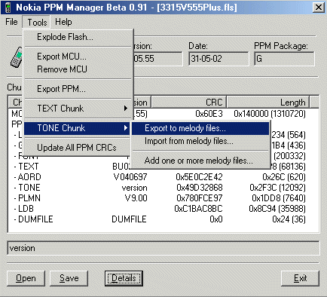Screen dimensions: 327x297
Task: Select Export MCU... menu entry
Action: point(78,57)
